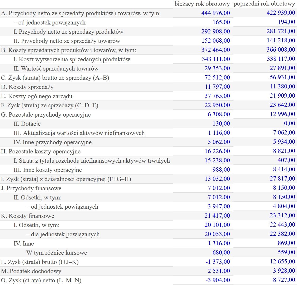The height and width of the screenshot is (285, 297).
Task: Click value 27 817,00
Action: 282,178
